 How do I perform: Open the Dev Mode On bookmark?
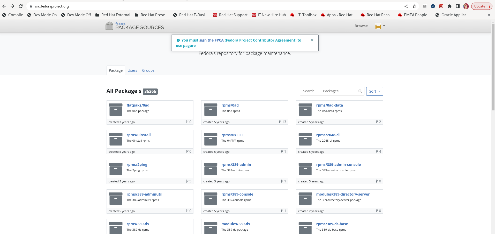tap(42, 15)
